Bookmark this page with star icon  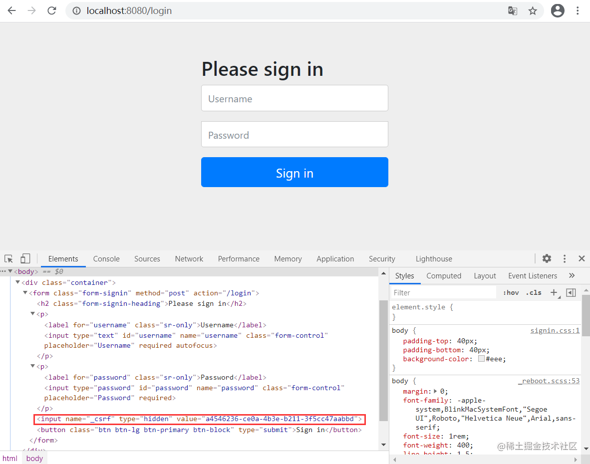(533, 11)
